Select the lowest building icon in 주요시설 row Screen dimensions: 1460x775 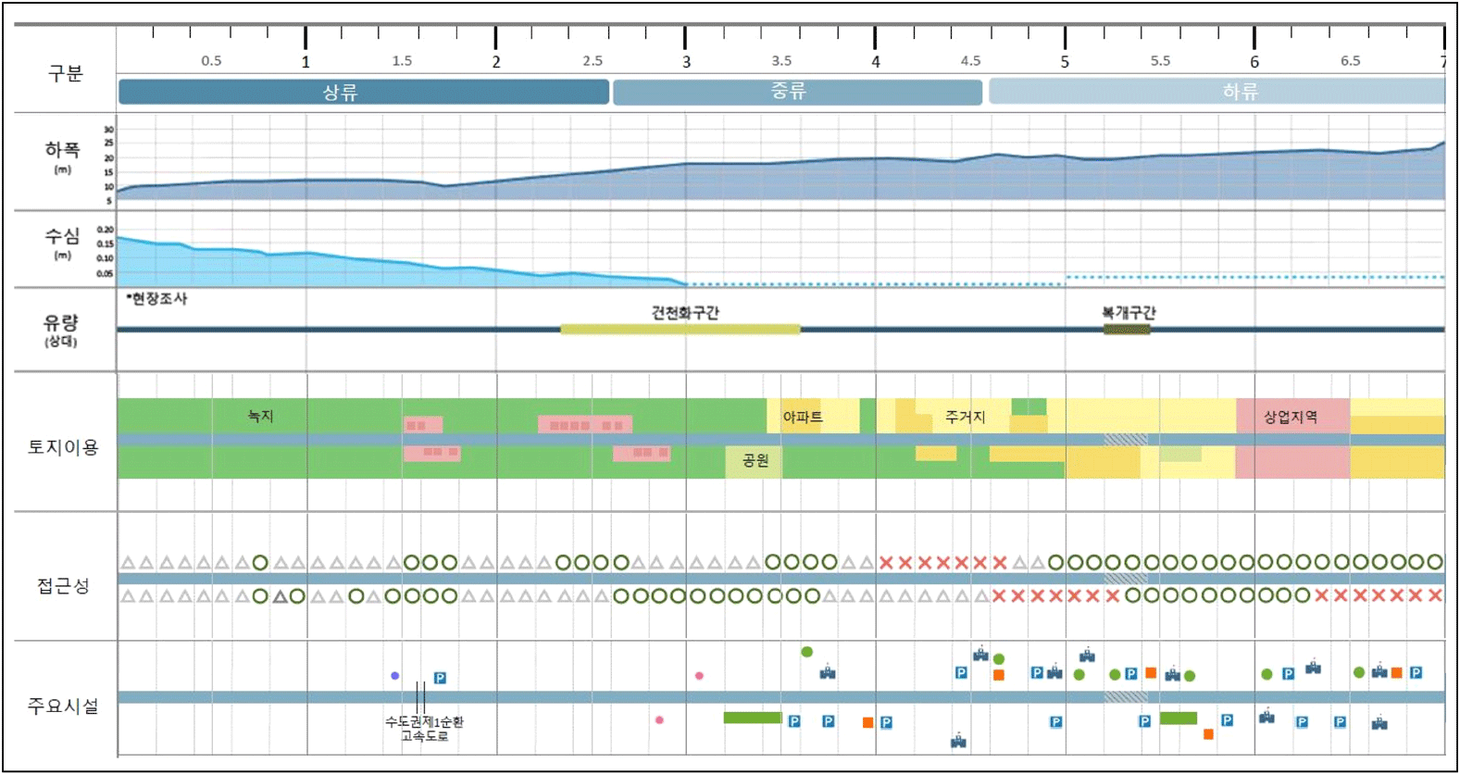958,741
